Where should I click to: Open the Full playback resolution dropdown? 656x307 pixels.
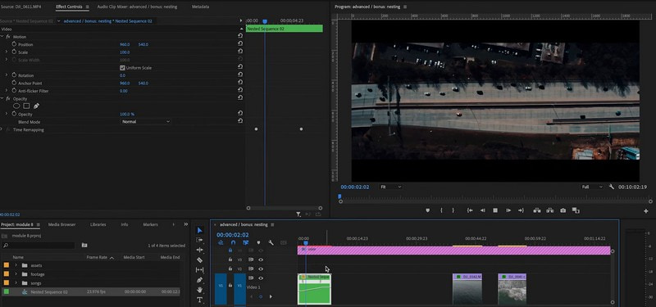(592, 187)
